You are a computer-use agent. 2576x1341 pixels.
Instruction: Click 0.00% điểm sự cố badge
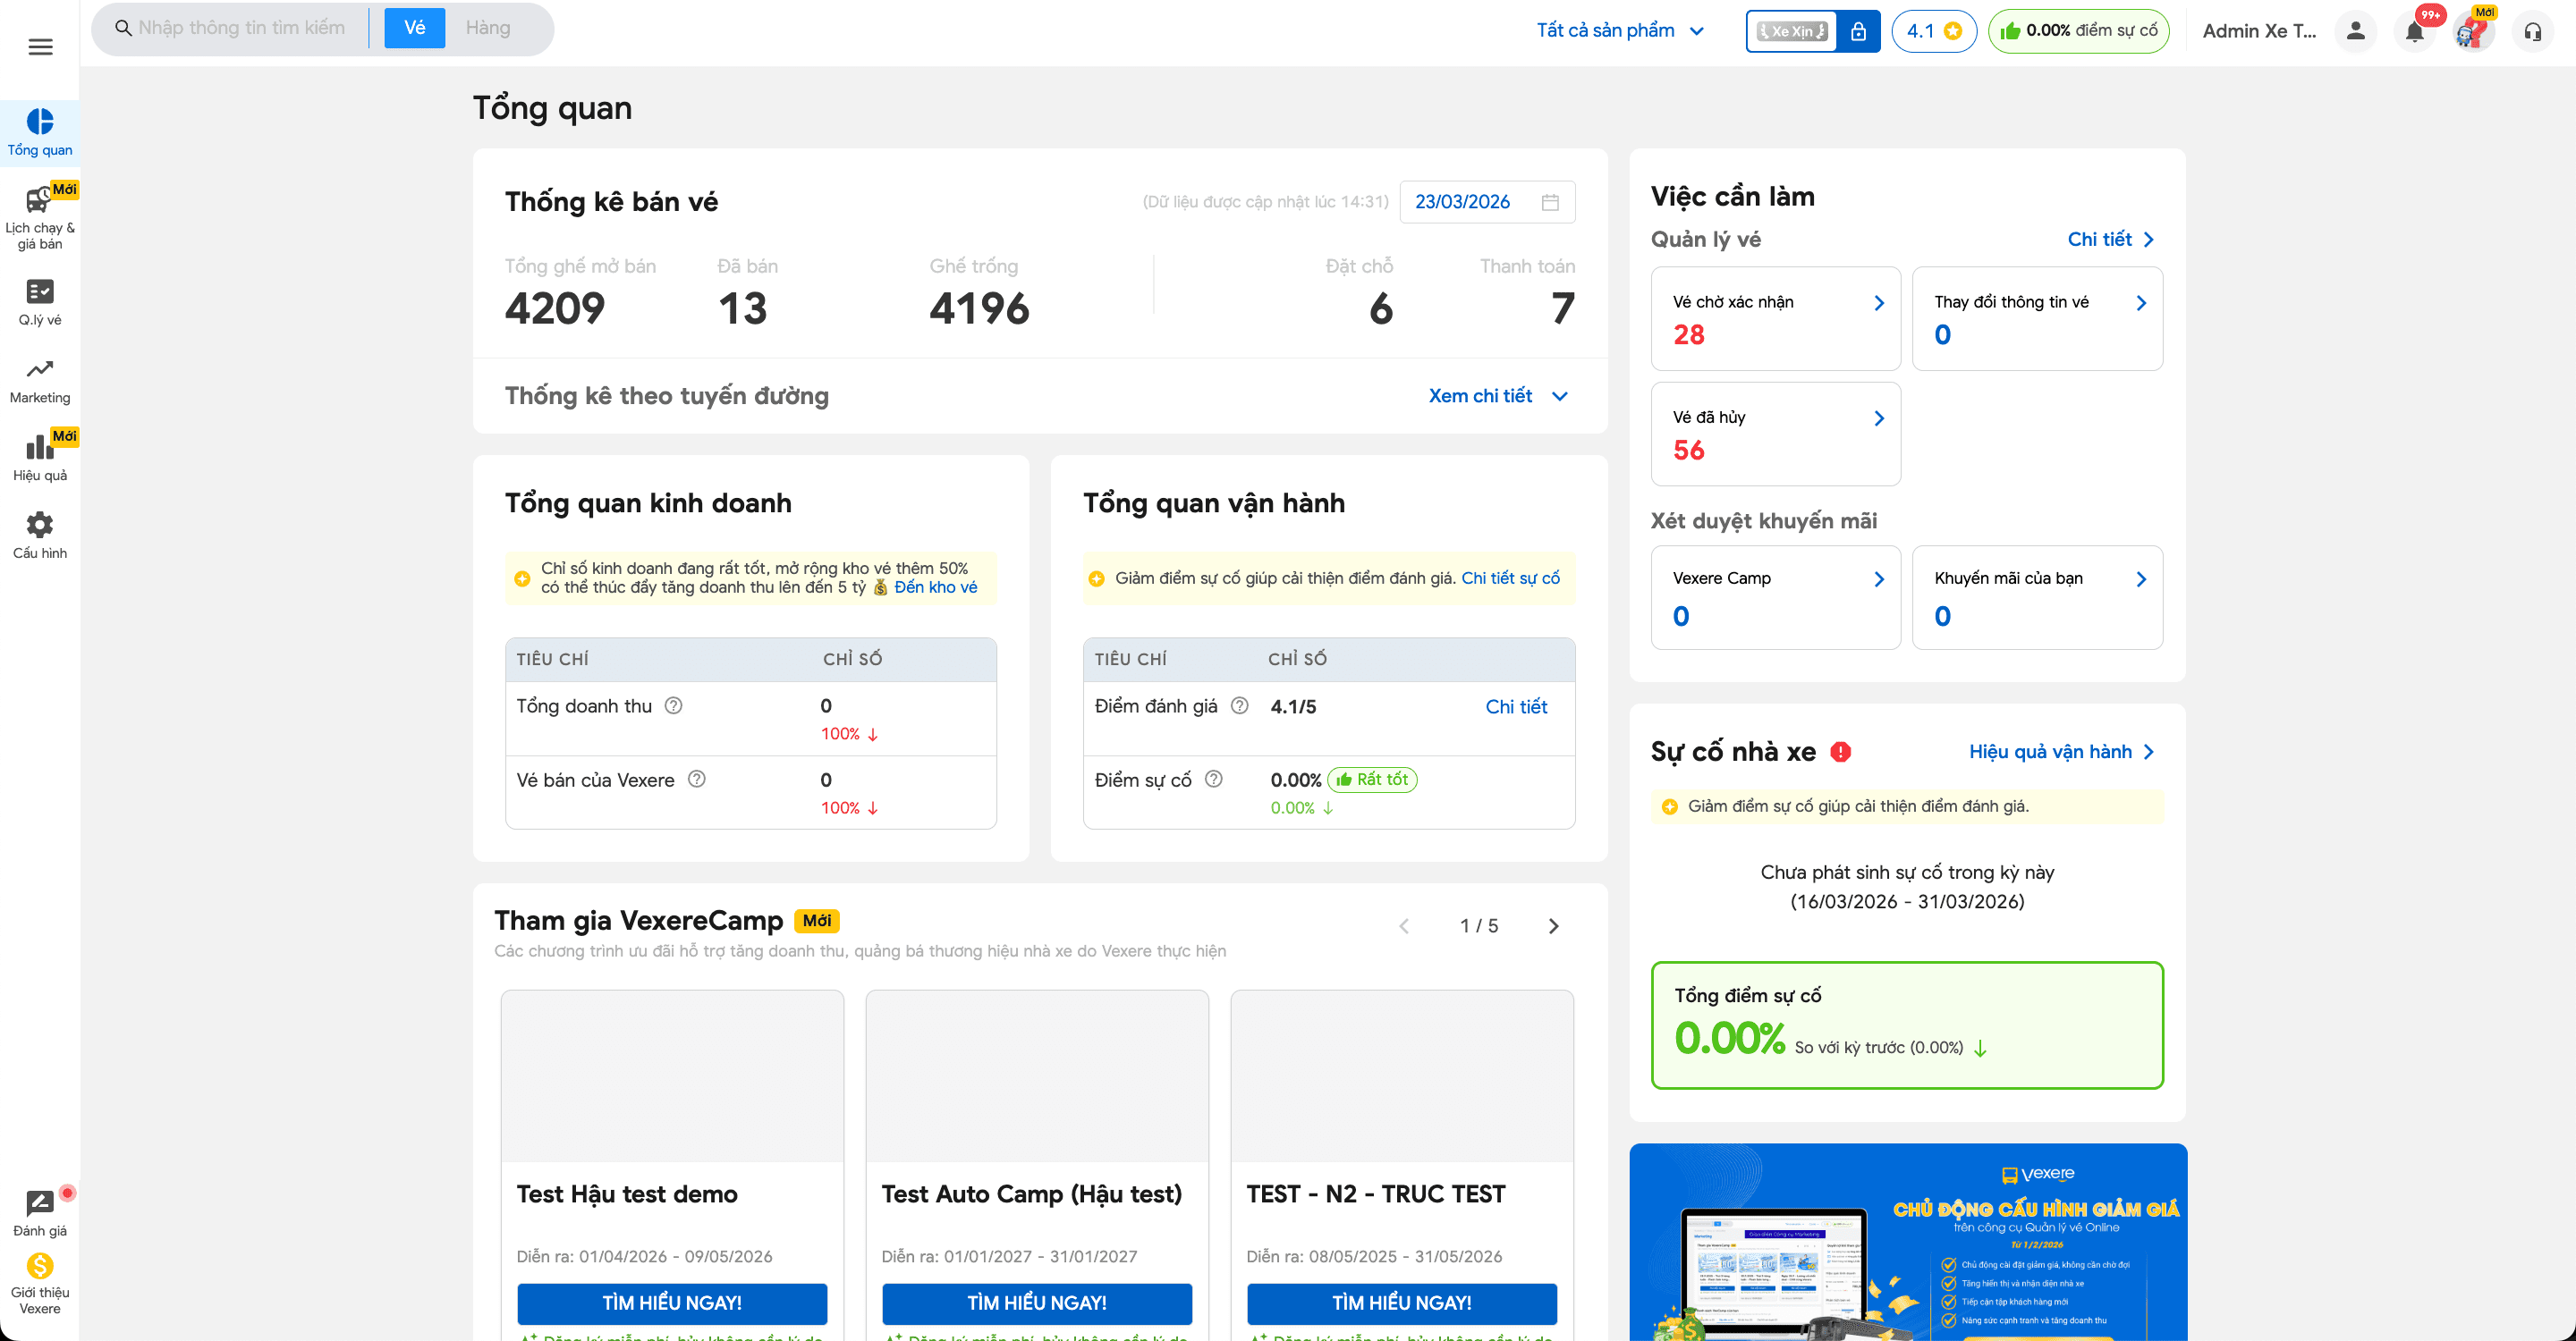(x=2078, y=31)
